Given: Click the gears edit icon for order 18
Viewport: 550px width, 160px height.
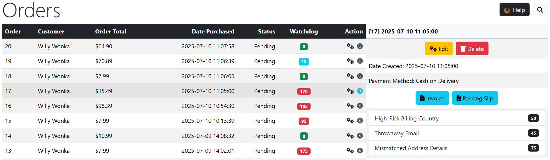Looking at the screenshot, I should click(350, 76).
